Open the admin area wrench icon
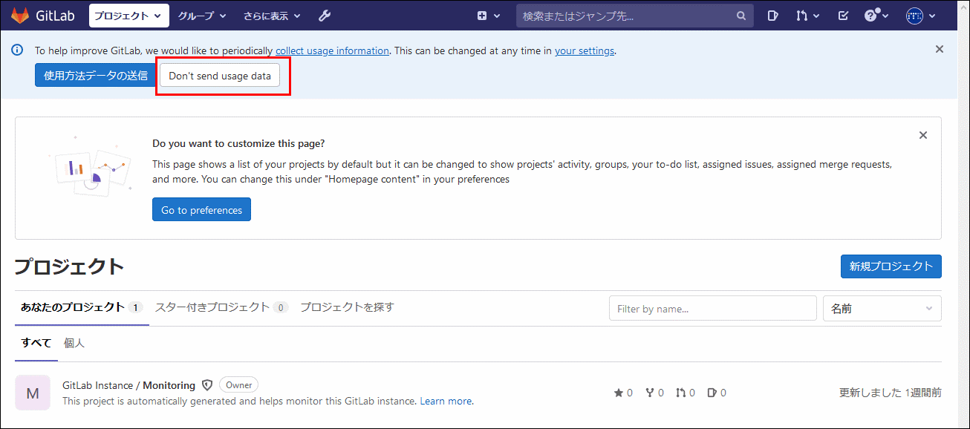 324,16
